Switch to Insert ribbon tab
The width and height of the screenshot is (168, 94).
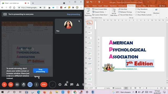[100, 6]
